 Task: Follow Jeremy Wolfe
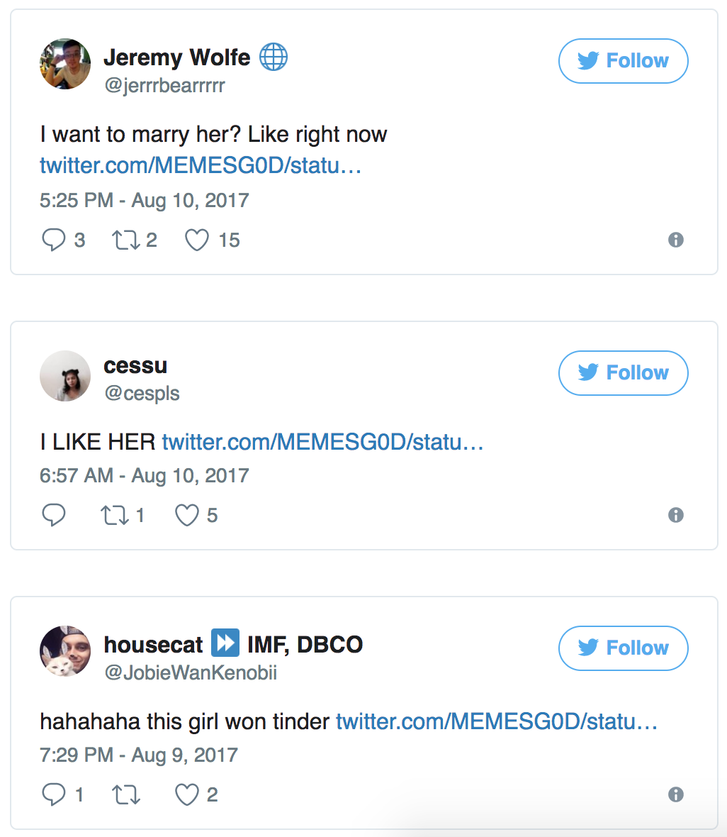click(623, 61)
